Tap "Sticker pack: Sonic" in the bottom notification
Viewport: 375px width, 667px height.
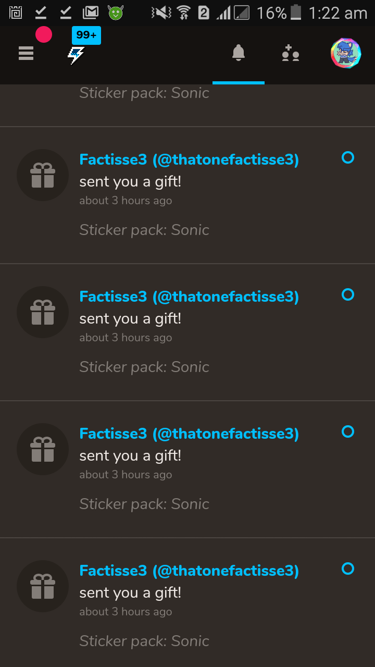tap(144, 641)
